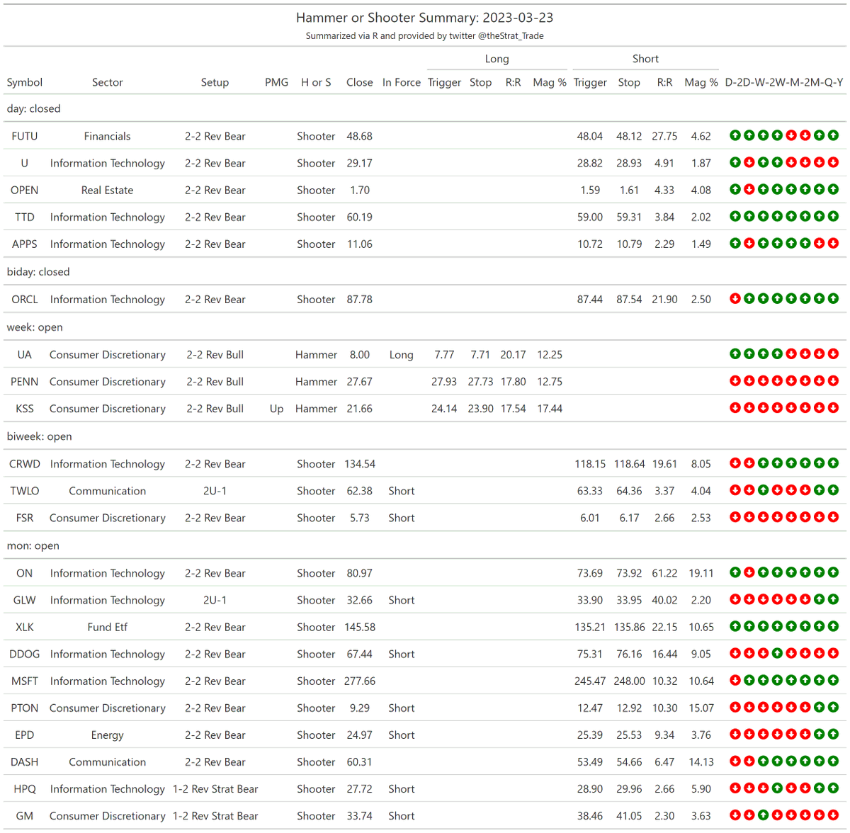Select the 'day: closed' group row
850x833 pixels.
425,108
